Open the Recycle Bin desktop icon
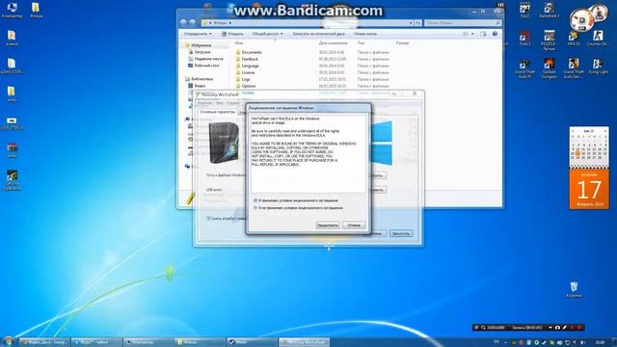The height and width of the screenshot is (347, 617). [574, 289]
